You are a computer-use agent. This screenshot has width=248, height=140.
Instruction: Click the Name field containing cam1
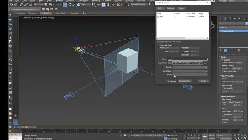188,59
